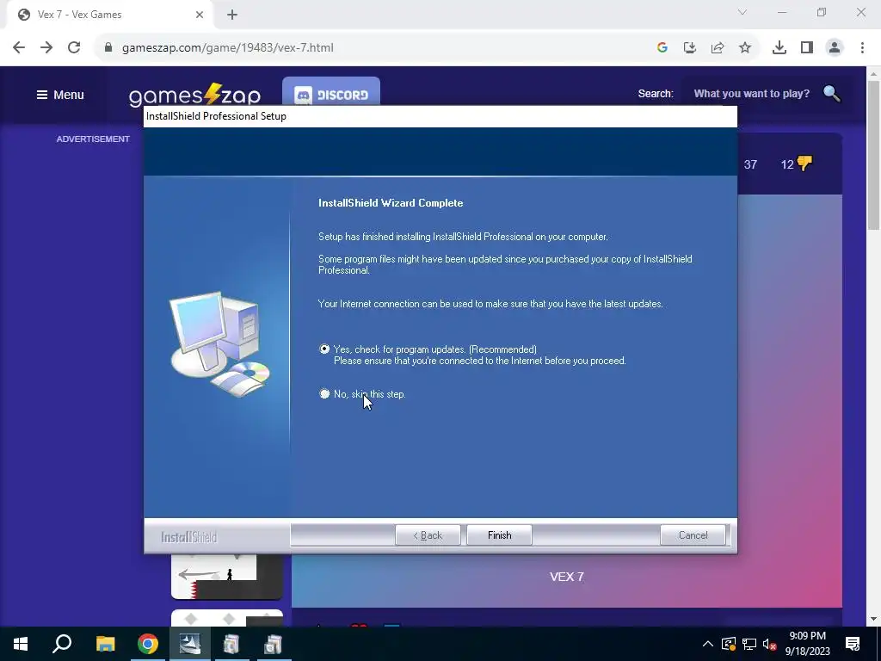Click the Google icon in address bar
Screen dimensions: 881x661
click(x=662, y=48)
